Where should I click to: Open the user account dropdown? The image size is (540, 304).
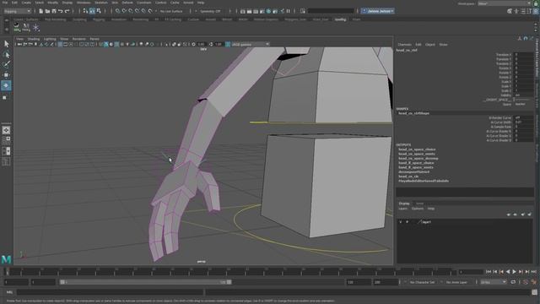[x=378, y=11]
